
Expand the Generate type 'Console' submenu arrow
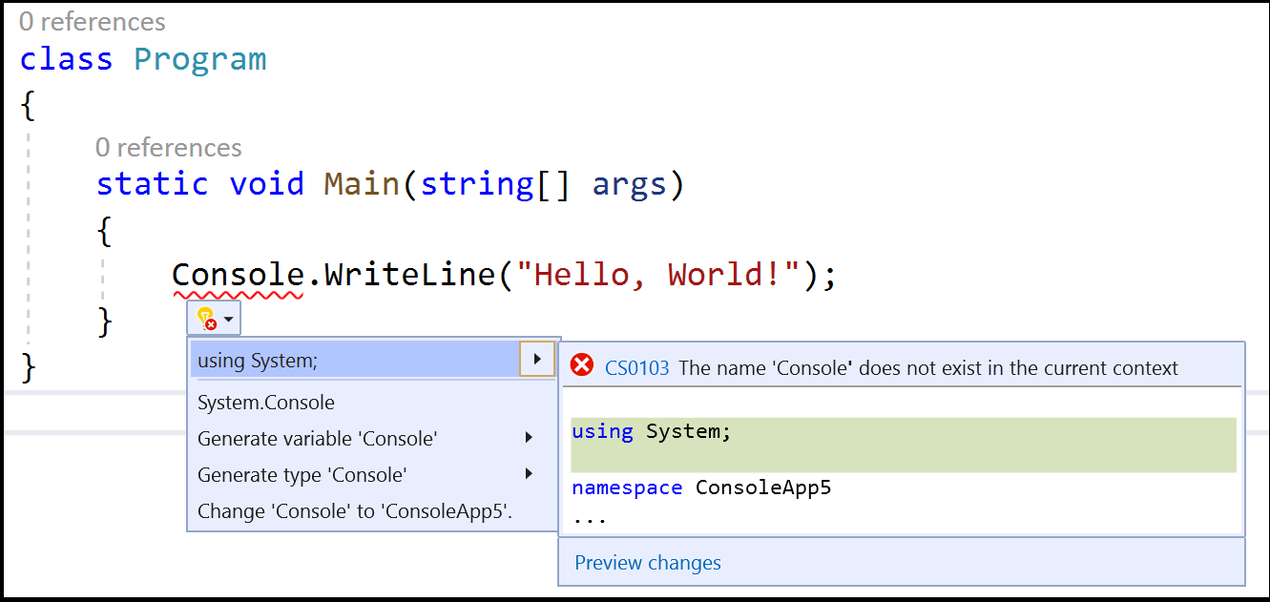pyautogui.click(x=530, y=474)
